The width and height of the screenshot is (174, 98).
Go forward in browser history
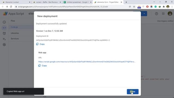click(x=7, y=7)
